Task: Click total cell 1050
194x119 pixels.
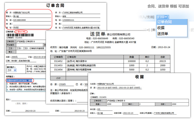Action: [163, 70]
